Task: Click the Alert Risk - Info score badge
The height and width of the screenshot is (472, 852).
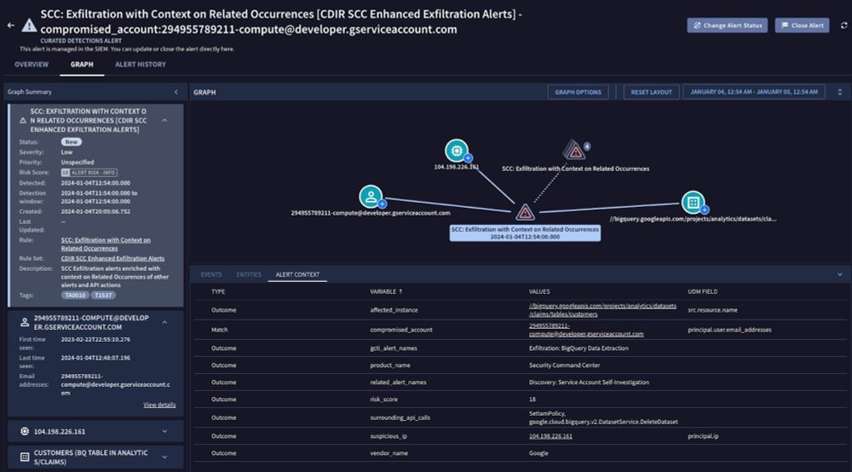Action: (x=89, y=173)
